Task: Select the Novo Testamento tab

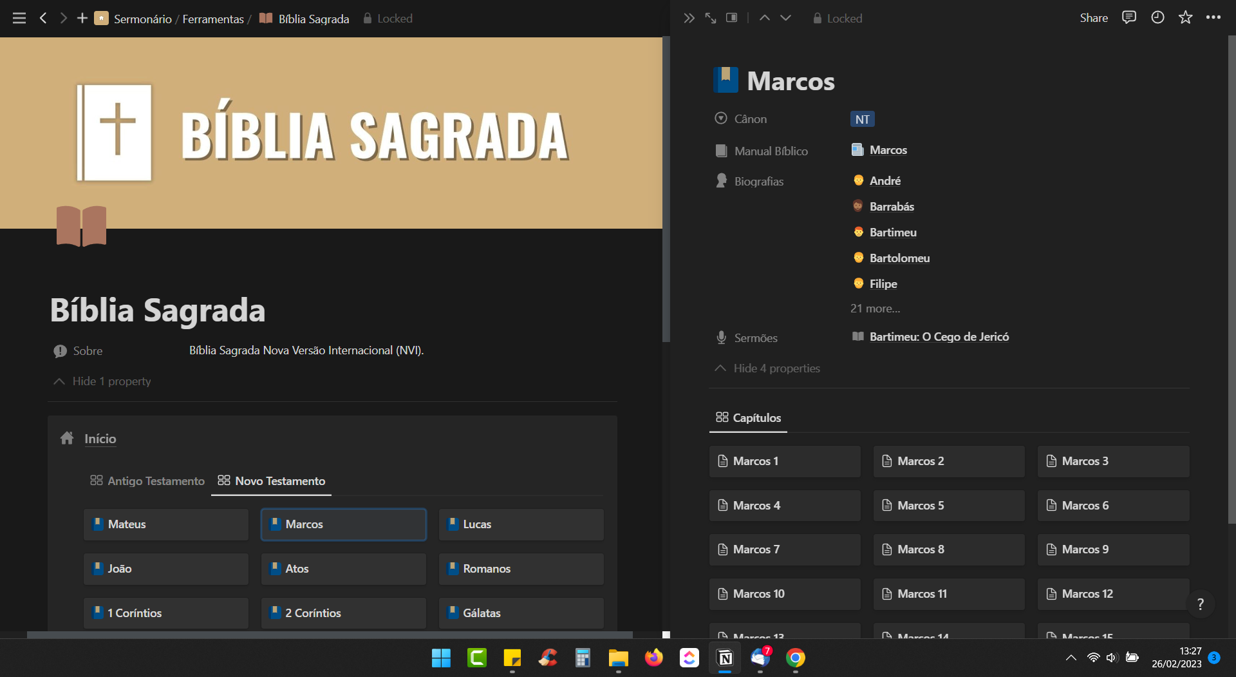Action: click(x=271, y=481)
